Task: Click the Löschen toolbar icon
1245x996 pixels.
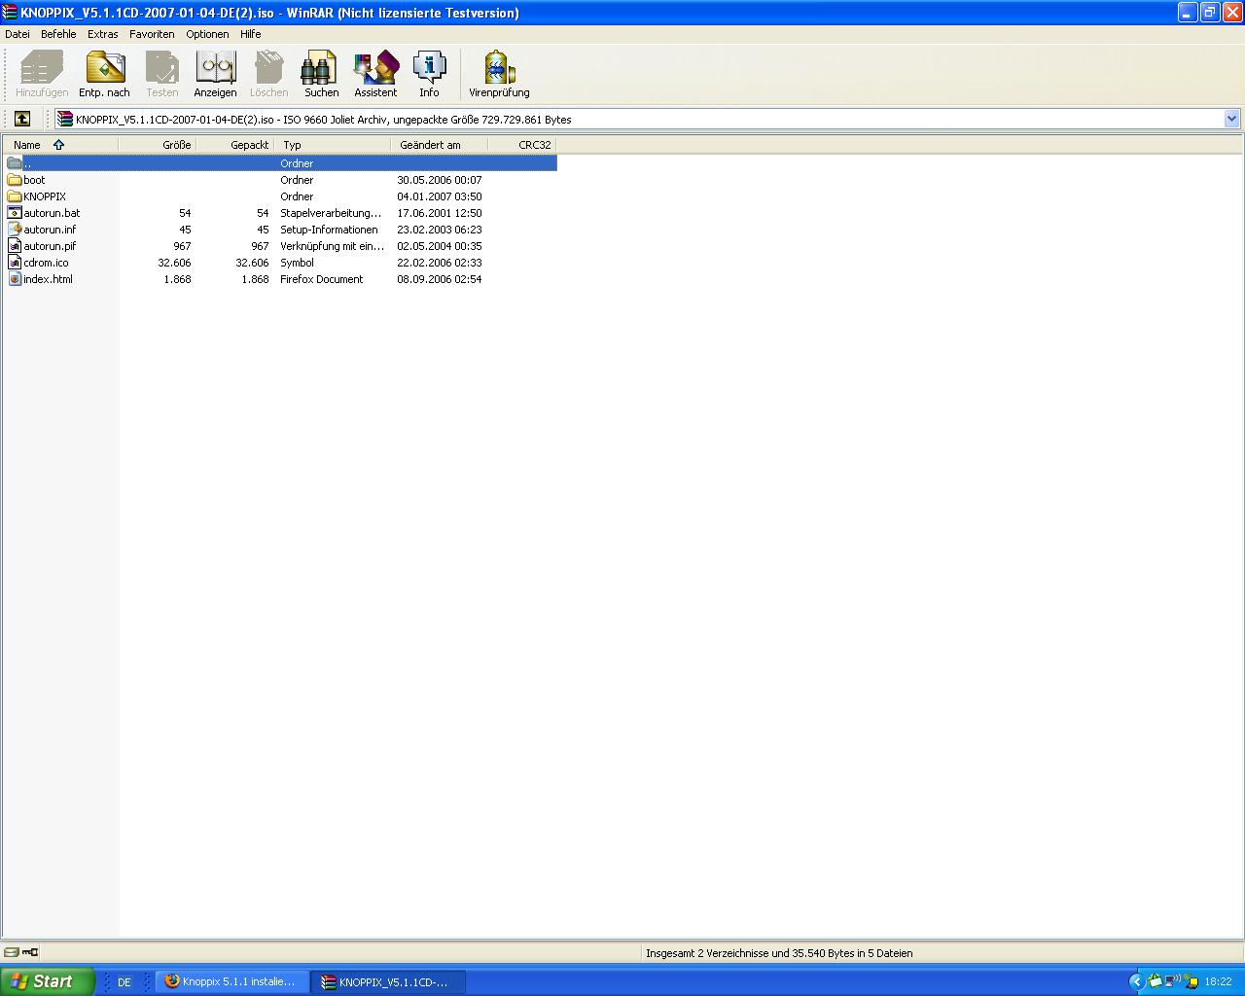Action: (268, 74)
